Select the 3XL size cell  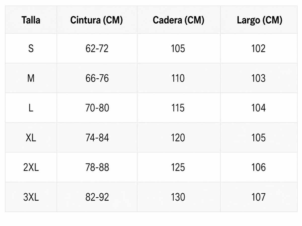click(31, 197)
